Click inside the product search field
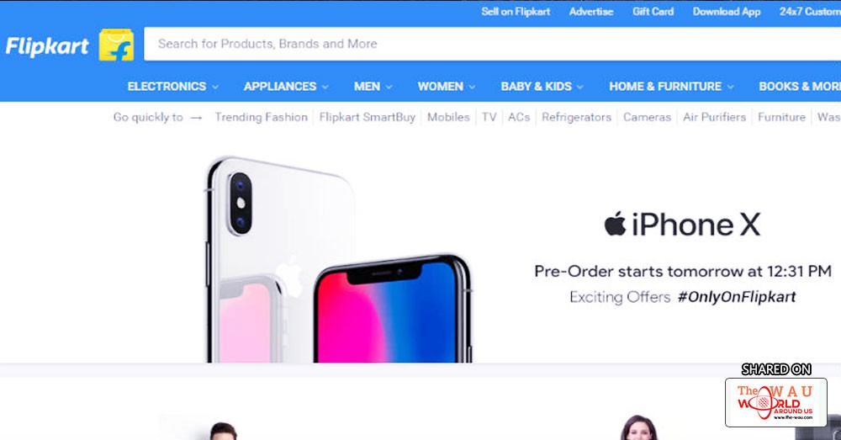Screen dimensions: 841x440 [x=492, y=44]
